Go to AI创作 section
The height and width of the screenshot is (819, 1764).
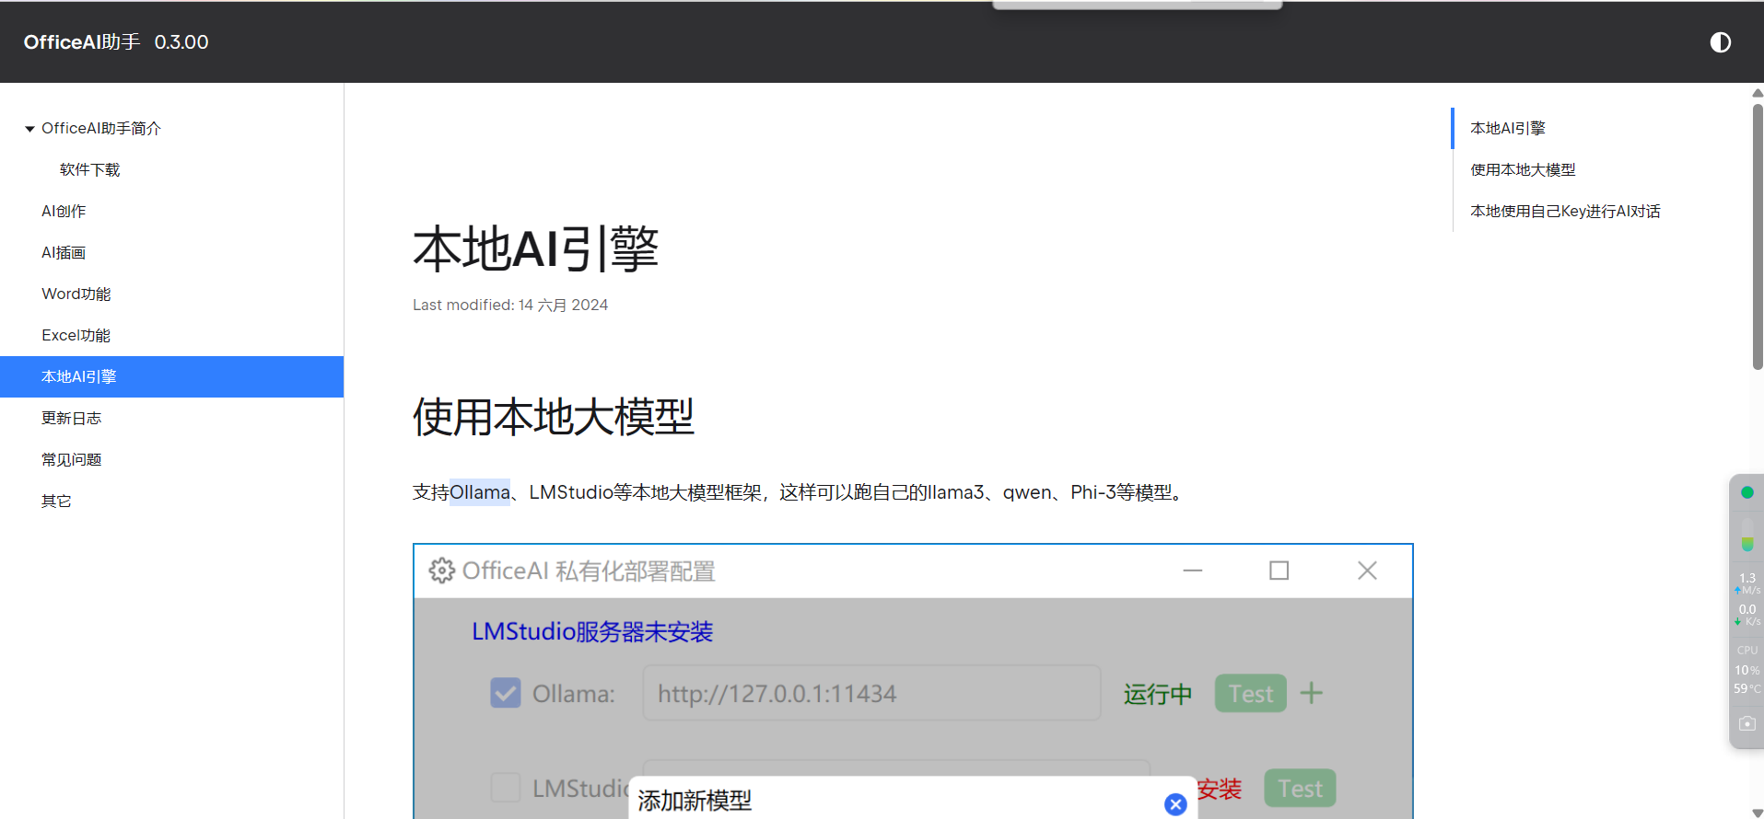point(64,211)
